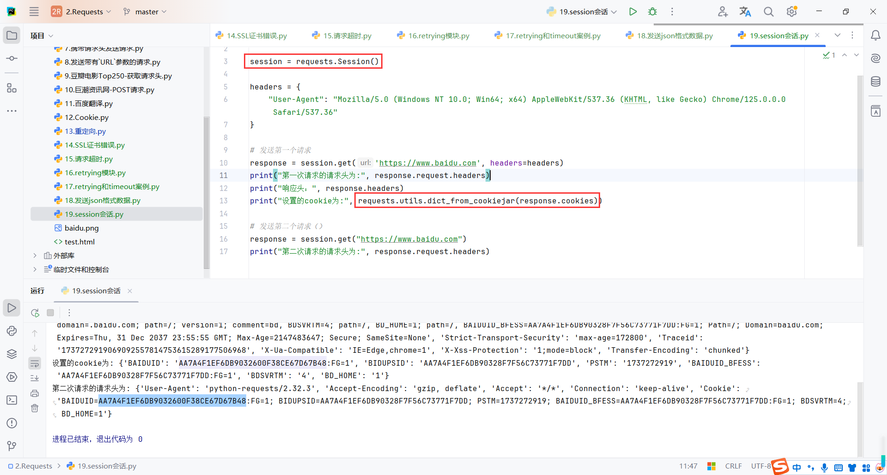
Task: Open the Notifications bell
Action: [875, 36]
